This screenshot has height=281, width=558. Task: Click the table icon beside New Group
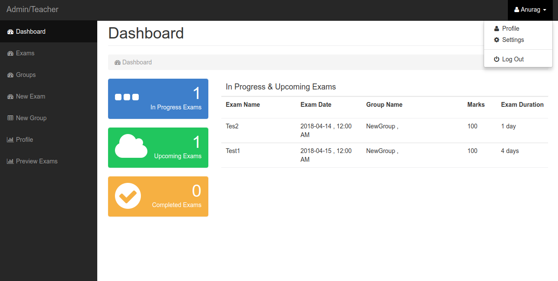coord(10,118)
